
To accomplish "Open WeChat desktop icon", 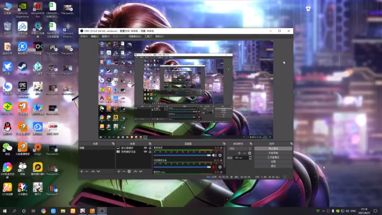I will pyautogui.click(x=8, y=149).
